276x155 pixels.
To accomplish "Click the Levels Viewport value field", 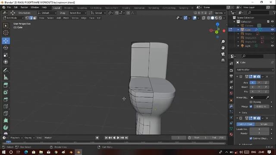I will coord(259,129).
